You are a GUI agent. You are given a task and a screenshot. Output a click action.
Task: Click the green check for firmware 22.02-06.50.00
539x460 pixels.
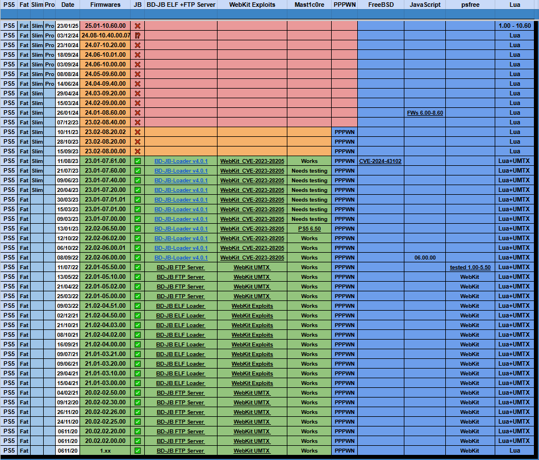click(137, 229)
